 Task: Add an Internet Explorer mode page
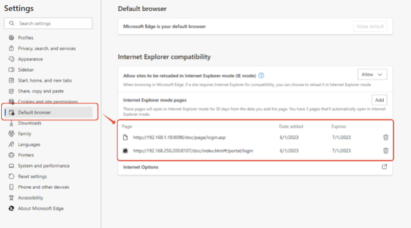coord(380,100)
